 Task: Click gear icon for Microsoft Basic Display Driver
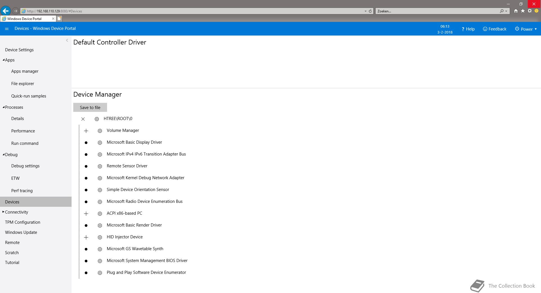[x=100, y=143]
